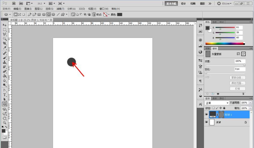The height and width of the screenshot is (148, 254).
Task: Hide the 背景 layer
Action: (x=206, y=122)
